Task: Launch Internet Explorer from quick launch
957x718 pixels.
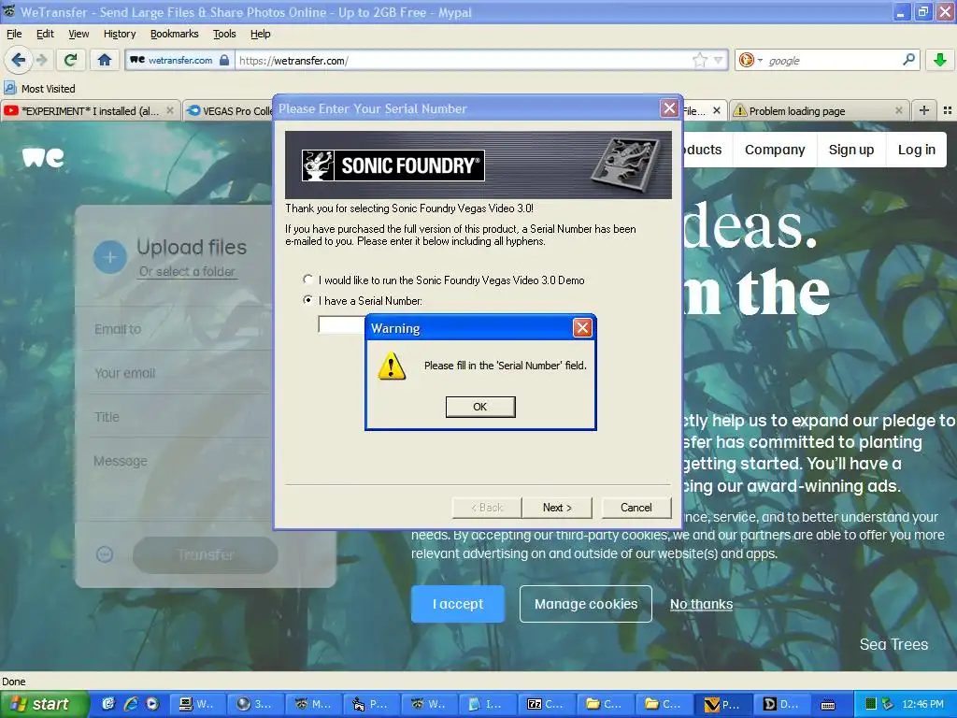Action: (x=131, y=704)
